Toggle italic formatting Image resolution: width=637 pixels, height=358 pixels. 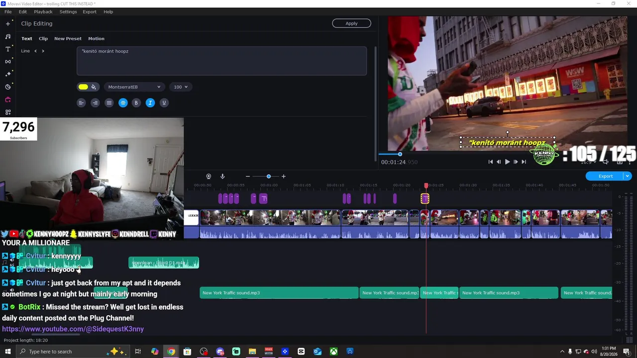(150, 103)
